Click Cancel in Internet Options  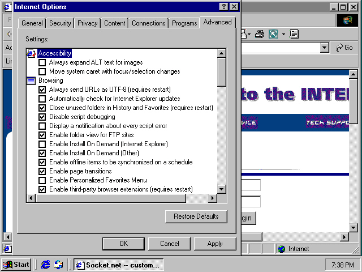(170, 244)
